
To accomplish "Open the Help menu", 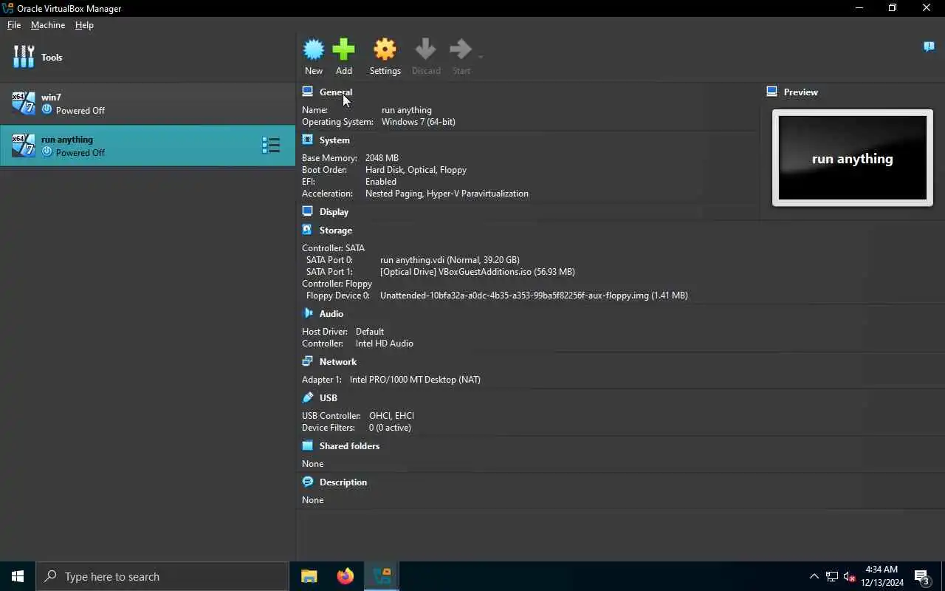I will tap(84, 25).
